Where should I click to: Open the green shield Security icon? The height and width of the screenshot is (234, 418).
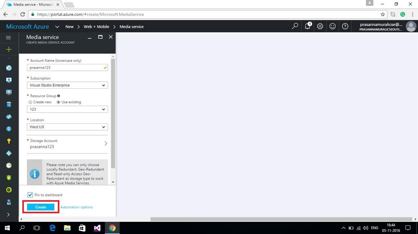point(9,177)
